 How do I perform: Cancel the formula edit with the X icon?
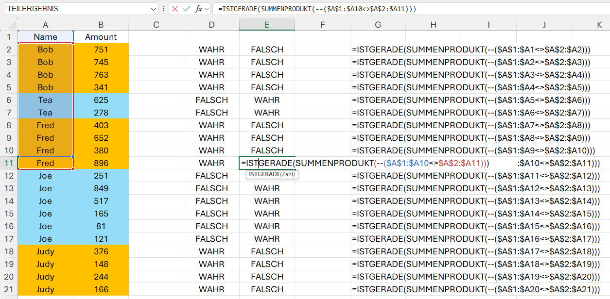[x=175, y=9]
